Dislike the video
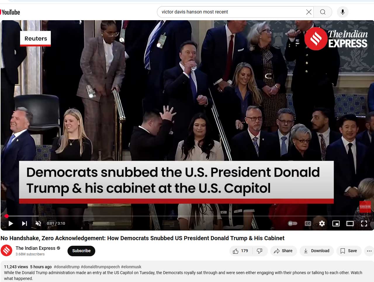This screenshot has width=374, height=282. (259, 251)
